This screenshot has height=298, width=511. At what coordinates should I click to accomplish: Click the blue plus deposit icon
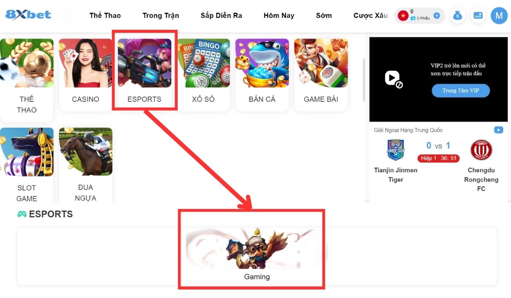(436, 16)
